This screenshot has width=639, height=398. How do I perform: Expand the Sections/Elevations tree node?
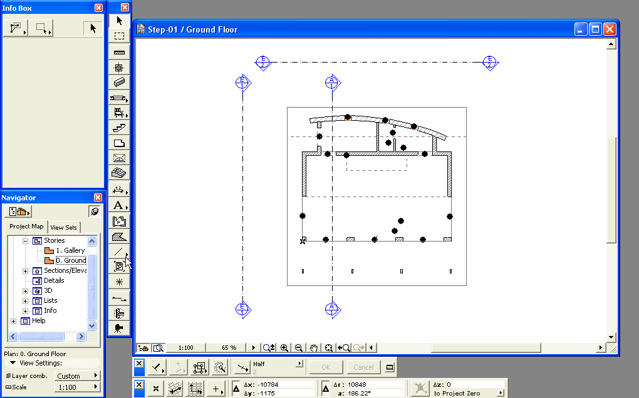(x=26, y=270)
